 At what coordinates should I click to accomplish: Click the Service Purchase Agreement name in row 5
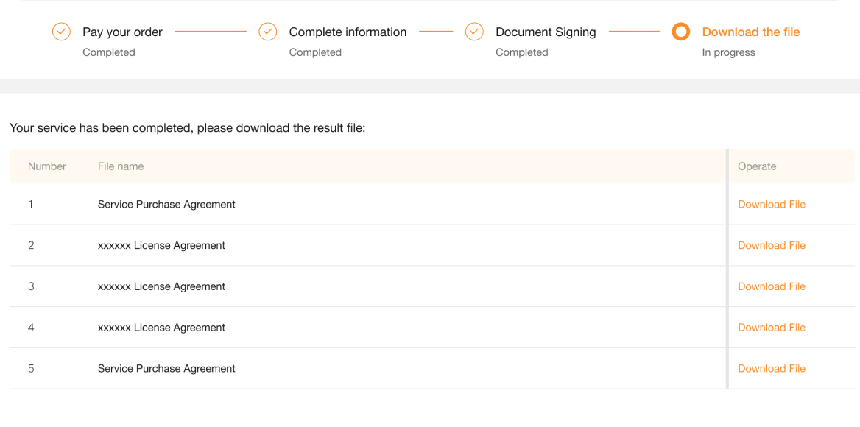tap(166, 369)
